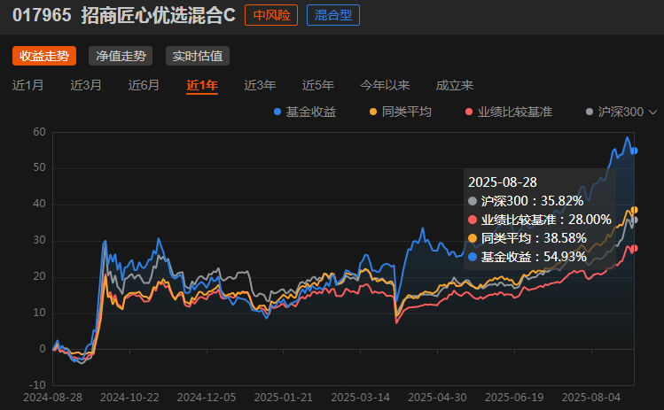This screenshot has height=410, width=664.
Task: Click the gray 沪深300 endpoint marker
Action: 634,220
